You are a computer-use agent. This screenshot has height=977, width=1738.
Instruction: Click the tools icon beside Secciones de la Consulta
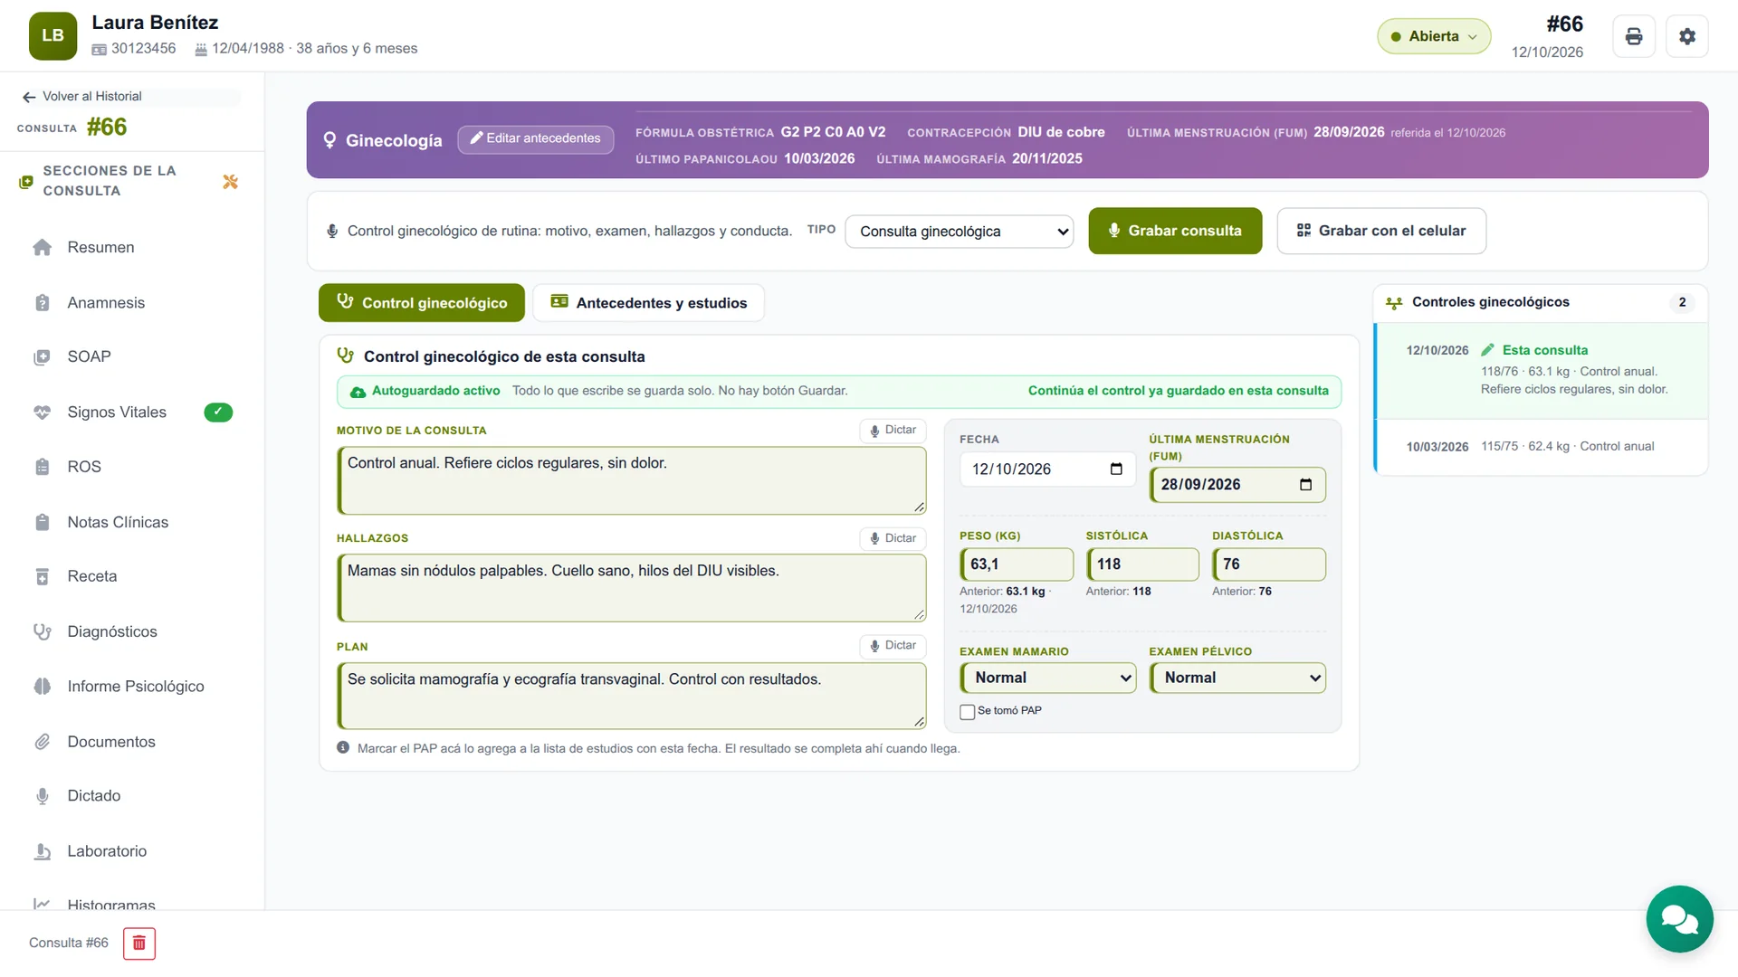tap(231, 182)
